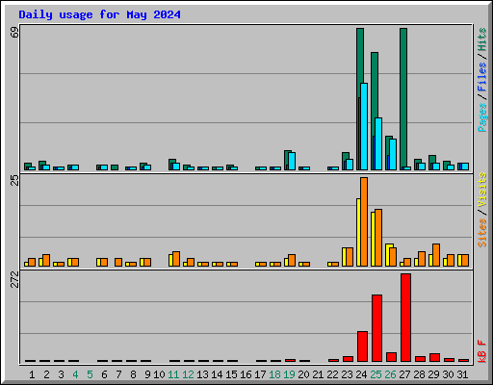
Task: Select day 9 on the x-axis
Action: [147, 374]
